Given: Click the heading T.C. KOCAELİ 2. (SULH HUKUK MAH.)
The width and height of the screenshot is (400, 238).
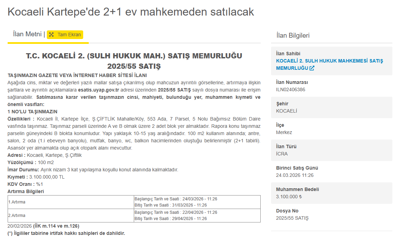Looking at the screenshot, I should click(134, 56).
